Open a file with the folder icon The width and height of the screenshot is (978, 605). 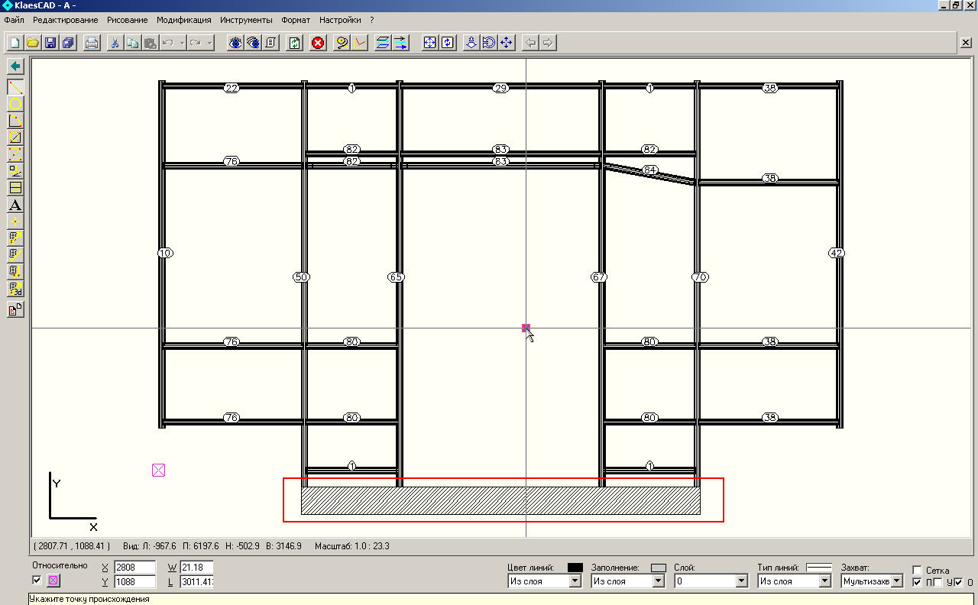click(x=32, y=43)
